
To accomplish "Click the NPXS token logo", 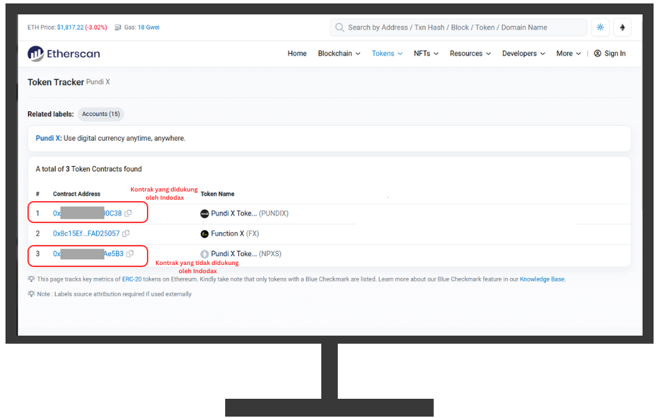I will 205,254.
